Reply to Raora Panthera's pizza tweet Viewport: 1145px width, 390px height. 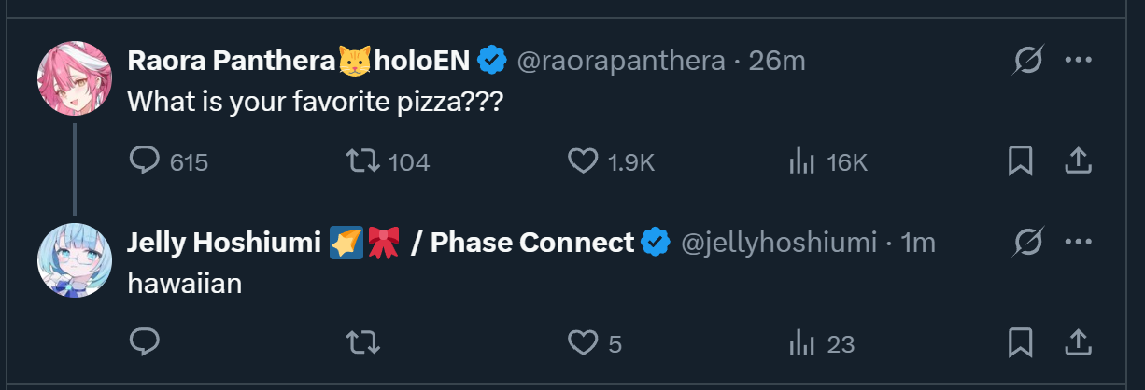(x=144, y=162)
